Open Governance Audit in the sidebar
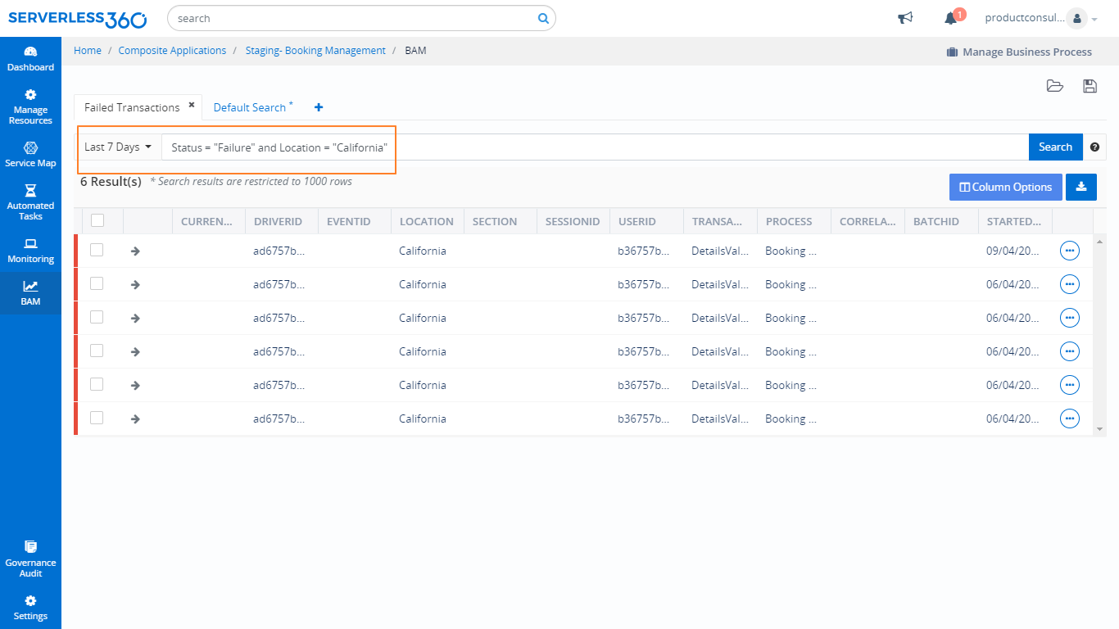This screenshot has width=1119, height=629. pos(30,559)
